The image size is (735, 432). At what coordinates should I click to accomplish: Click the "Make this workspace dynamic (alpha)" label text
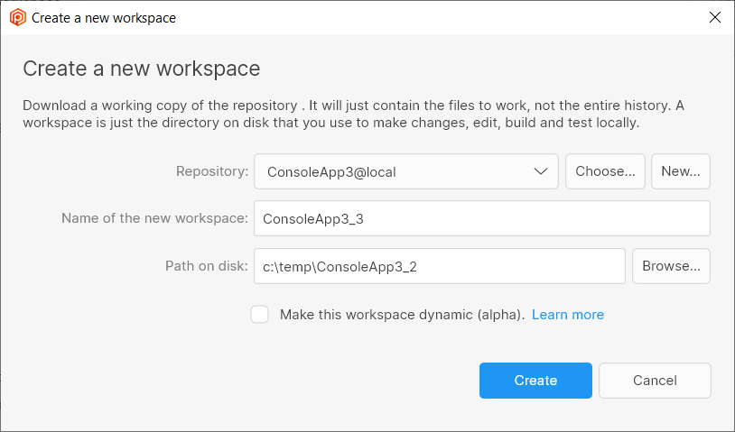point(402,315)
